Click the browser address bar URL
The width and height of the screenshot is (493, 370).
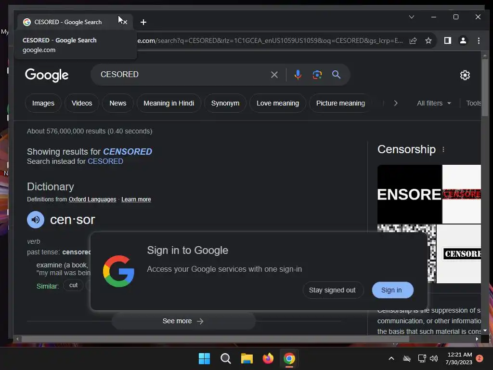point(270,40)
